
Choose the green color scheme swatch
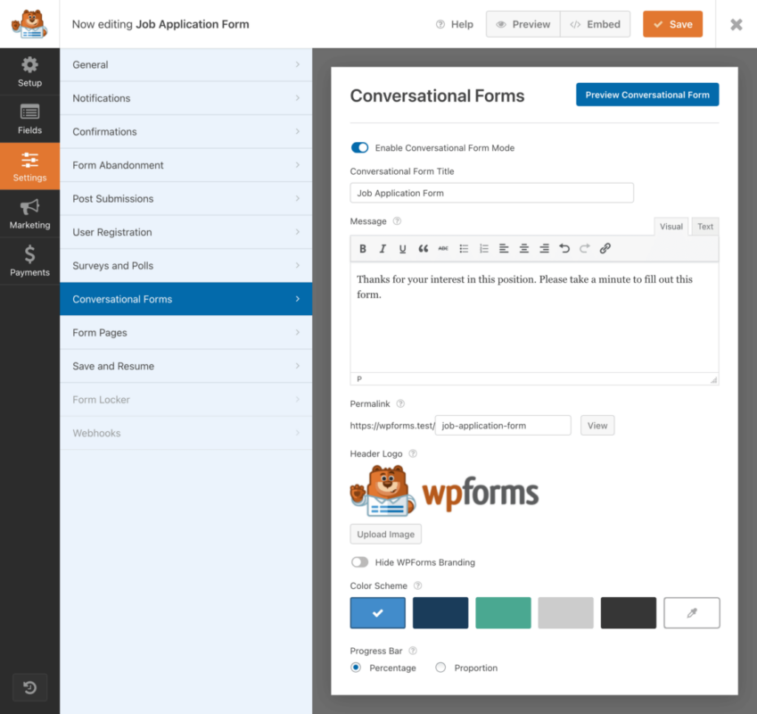click(503, 613)
